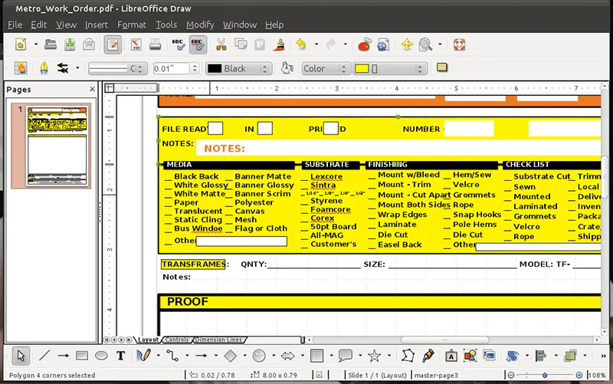
Task: Click the yellow fill color swatch
Action: pos(362,68)
